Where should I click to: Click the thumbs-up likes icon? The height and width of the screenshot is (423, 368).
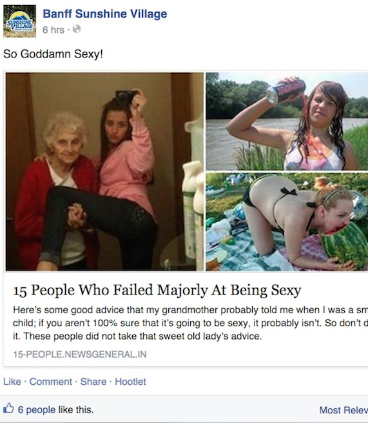[x=8, y=408]
